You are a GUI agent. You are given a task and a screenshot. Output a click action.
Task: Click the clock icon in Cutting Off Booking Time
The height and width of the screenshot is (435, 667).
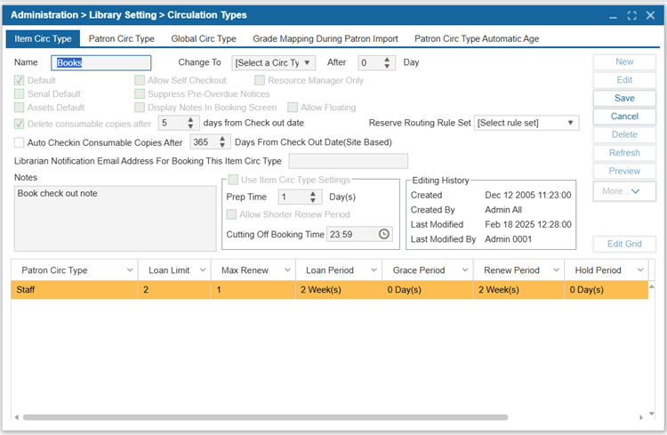tap(383, 234)
